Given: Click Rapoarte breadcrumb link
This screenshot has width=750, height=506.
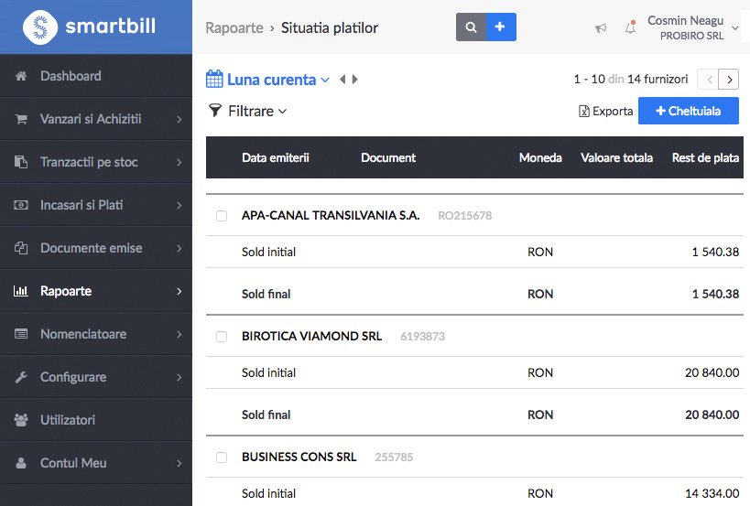Looking at the screenshot, I should pos(234,27).
